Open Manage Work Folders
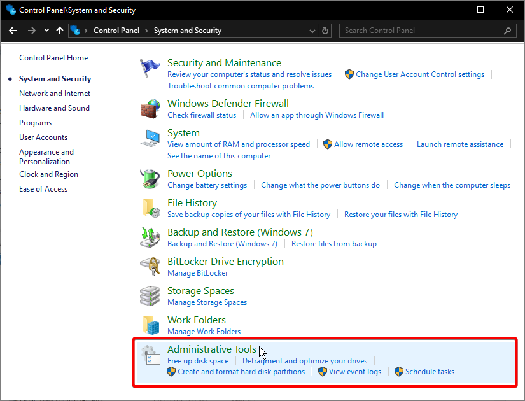Screen dimensions: 525x401 coord(204,332)
